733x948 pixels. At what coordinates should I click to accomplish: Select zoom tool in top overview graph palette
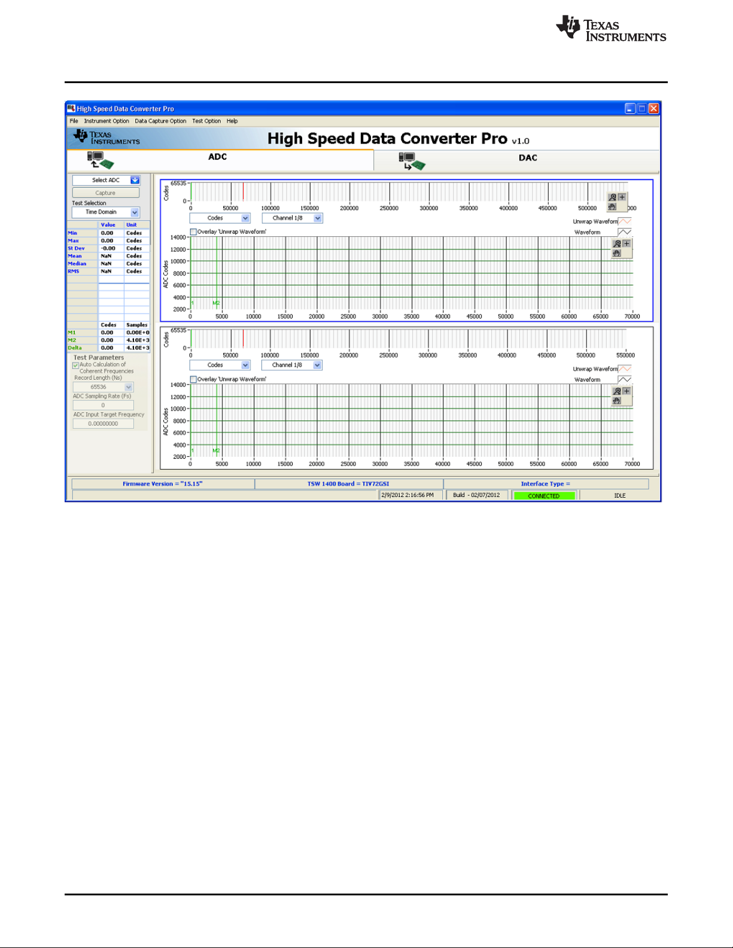pos(612,197)
